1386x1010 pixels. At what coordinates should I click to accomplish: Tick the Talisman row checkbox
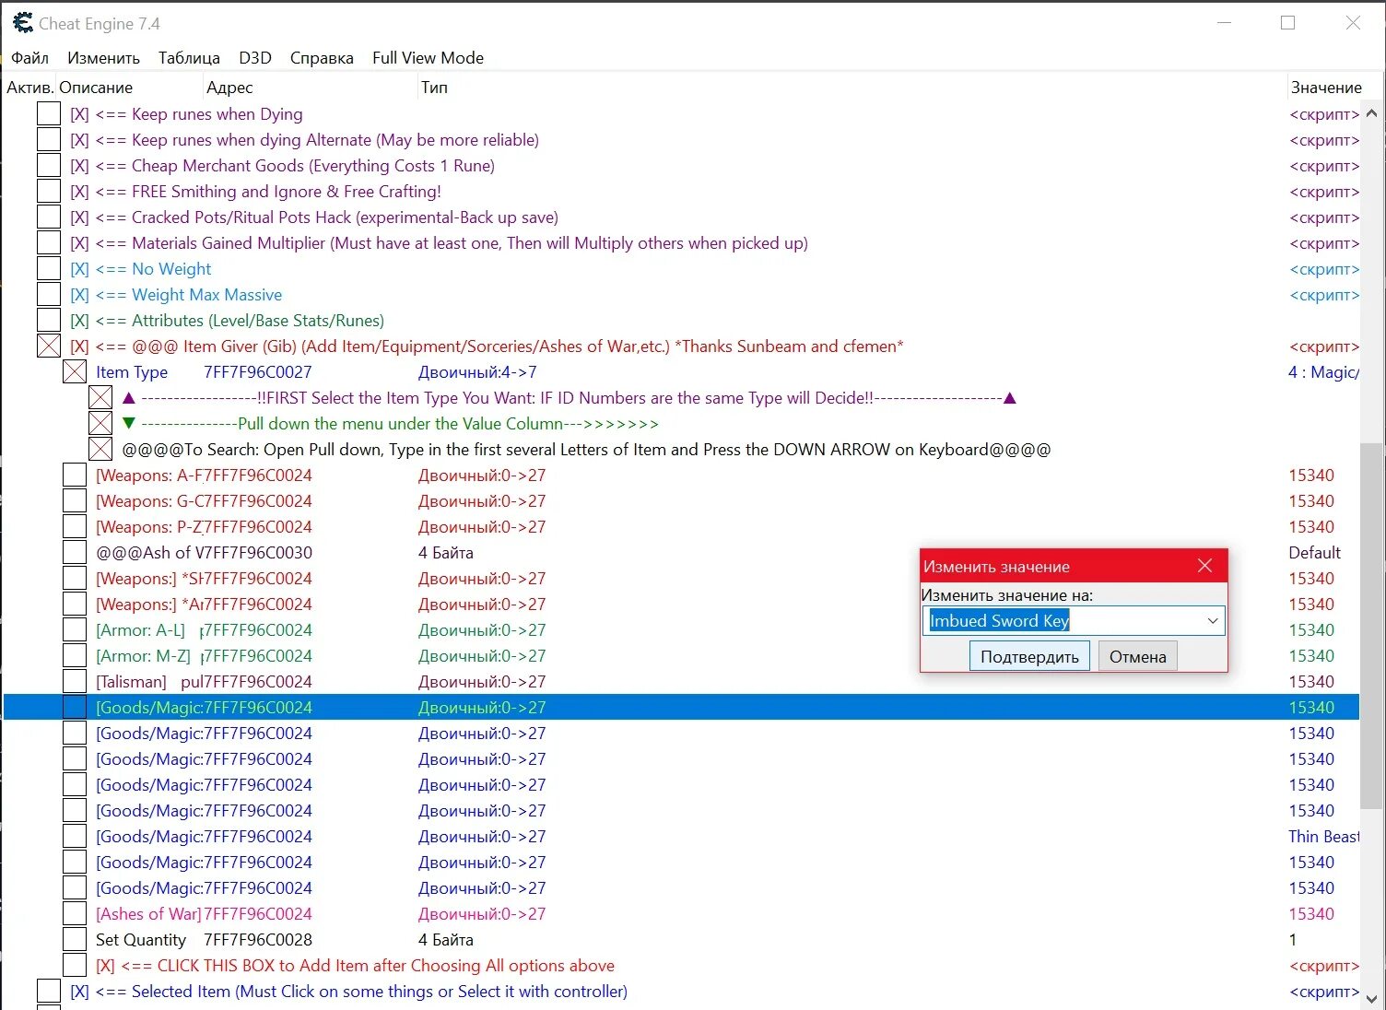point(75,682)
